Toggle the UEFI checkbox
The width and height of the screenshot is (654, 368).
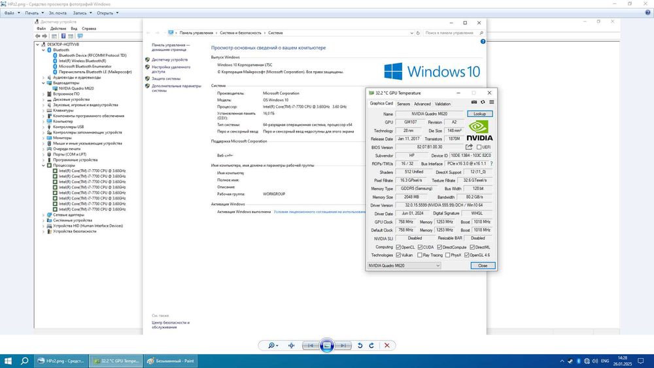coord(479,147)
